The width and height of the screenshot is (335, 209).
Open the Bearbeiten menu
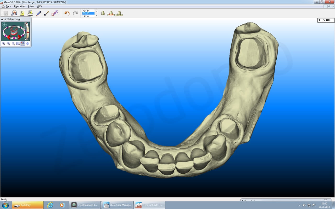20,6
